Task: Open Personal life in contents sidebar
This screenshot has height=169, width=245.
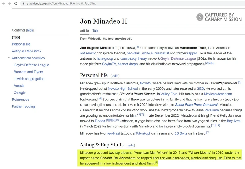Action: pos(21,44)
